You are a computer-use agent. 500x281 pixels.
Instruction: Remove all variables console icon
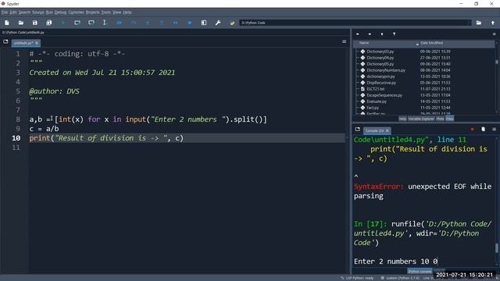[x=483, y=130]
